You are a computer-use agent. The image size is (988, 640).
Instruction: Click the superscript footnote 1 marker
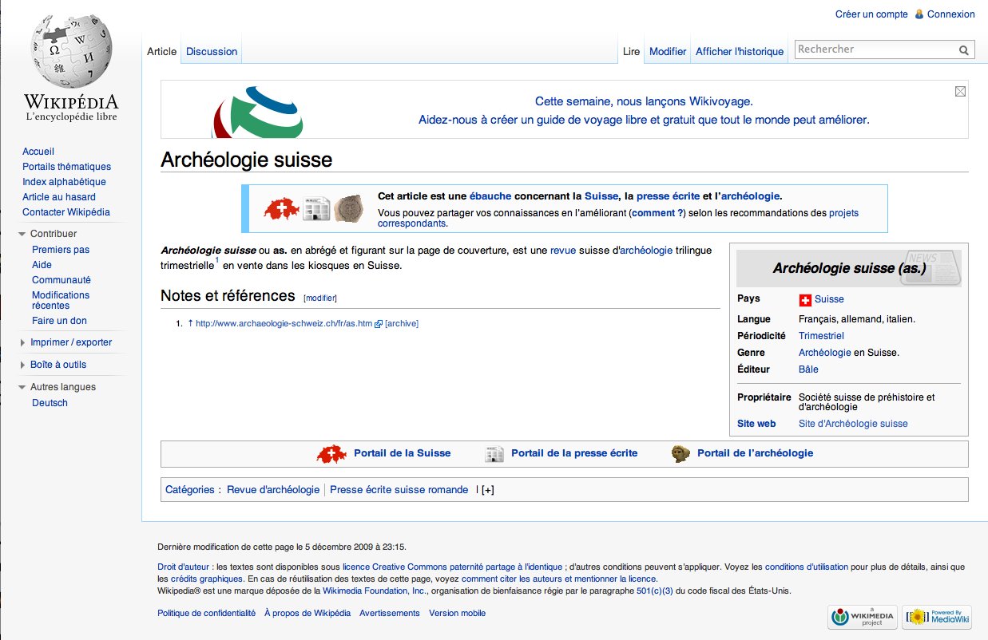tap(217, 260)
